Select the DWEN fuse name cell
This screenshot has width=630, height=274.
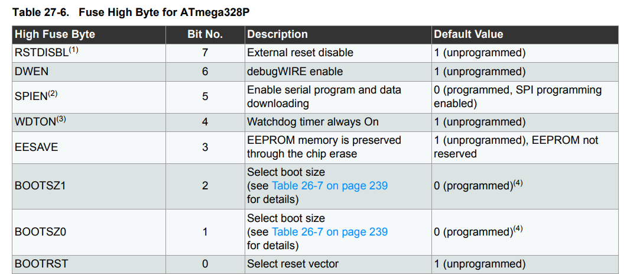[x=31, y=72]
